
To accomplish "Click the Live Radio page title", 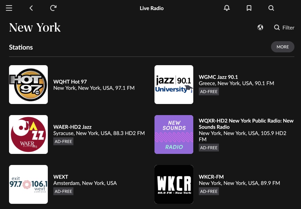I will pyautogui.click(x=152, y=8).
